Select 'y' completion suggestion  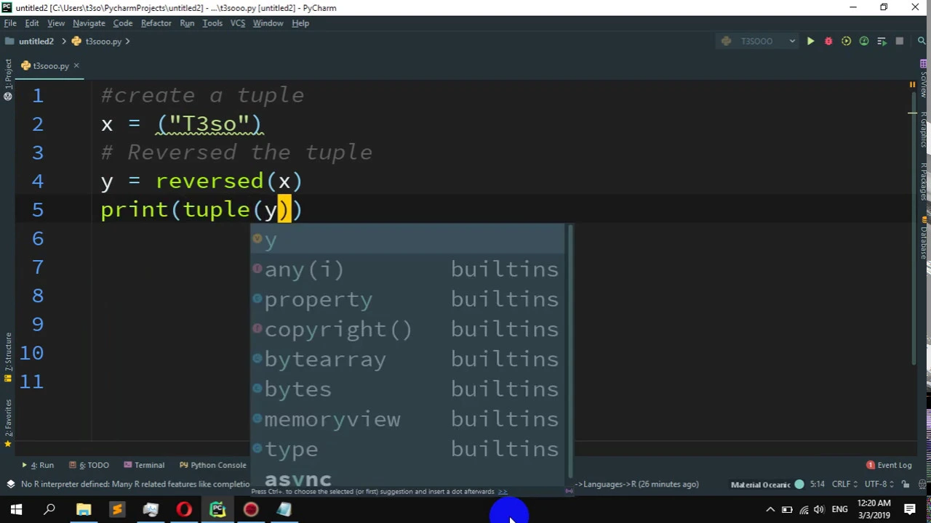click(x=407, y=240)
